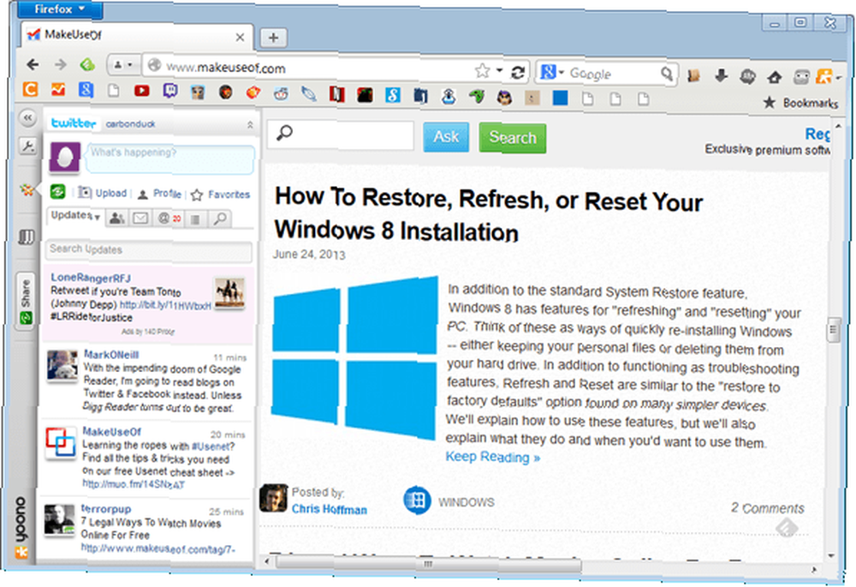Open the downloads arrow icon in toolbar
Viewport: 856px width, 587px height.
tap(721, 75)
